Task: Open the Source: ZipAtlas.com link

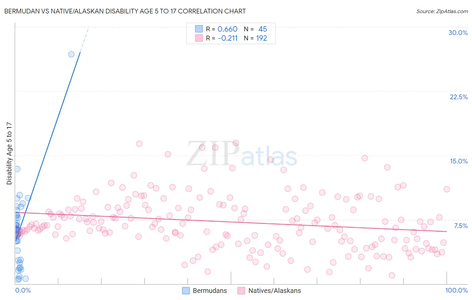Action: (x=442, y=11)
